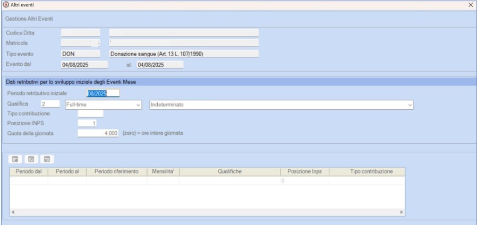
Task: Click the Mensilita' column header
Action: (x=164, y=171)
